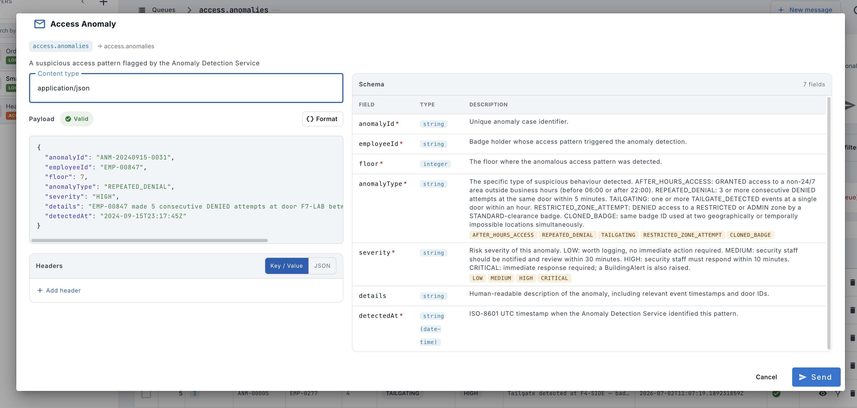Screen dimensions: 857x408
Task: Toggle the ANM-00005 row checkbox in background
Action: tap(146, 394)
